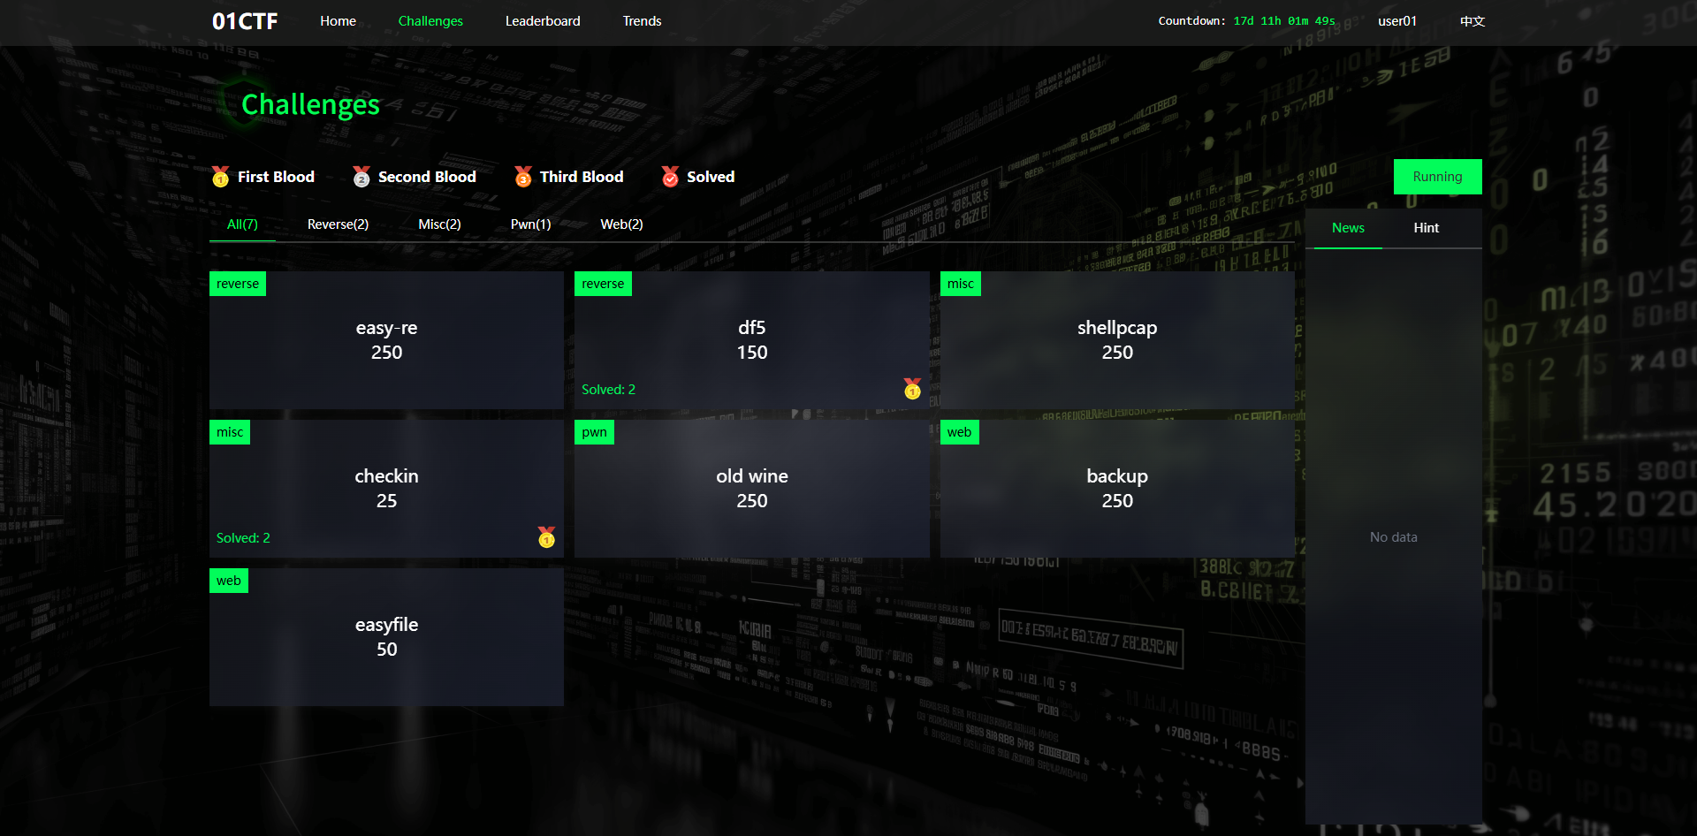Switch to the Misc(2) challenge category
Screen dimensions: 1697x836
coord(439,224)
